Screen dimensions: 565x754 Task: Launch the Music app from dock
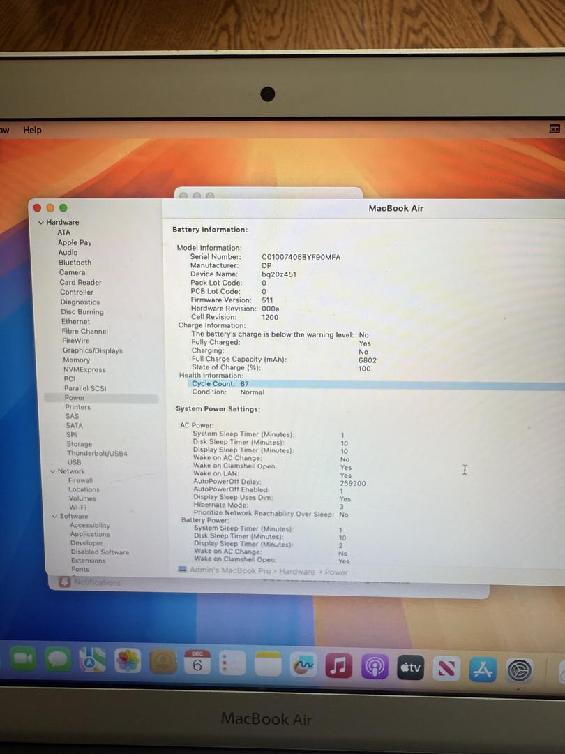click(339, 665)
